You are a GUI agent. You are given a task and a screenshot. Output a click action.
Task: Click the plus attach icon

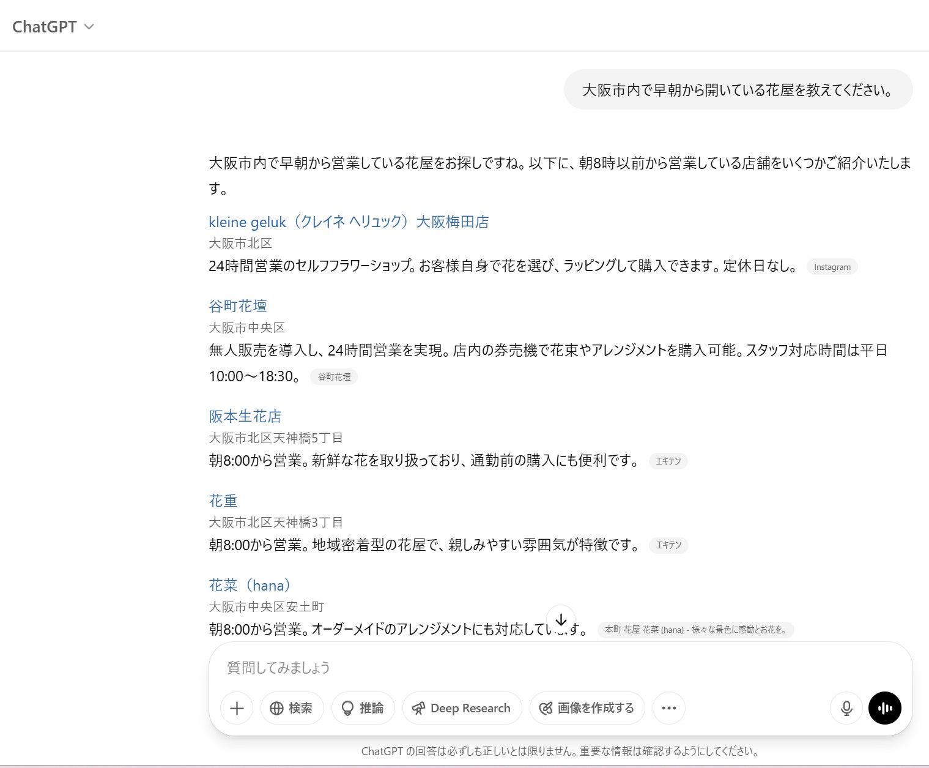pyautogui.click(x=237, y=708)
